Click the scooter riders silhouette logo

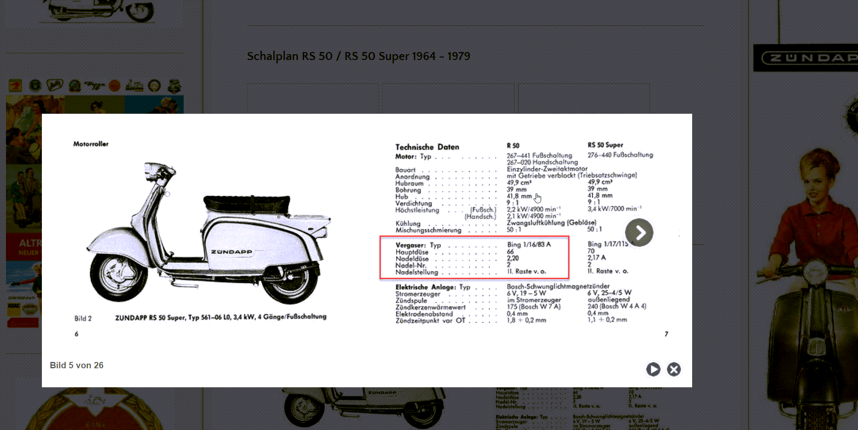pos(134,86)
